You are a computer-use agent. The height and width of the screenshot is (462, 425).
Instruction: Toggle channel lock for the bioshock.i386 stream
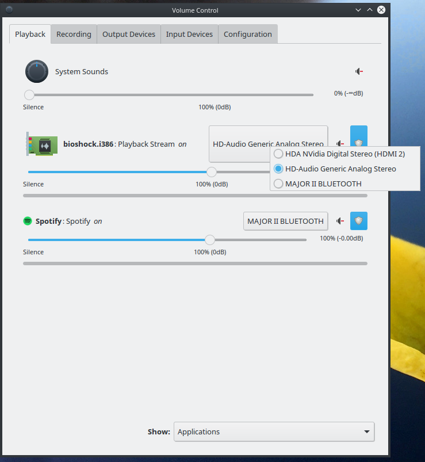358,136
